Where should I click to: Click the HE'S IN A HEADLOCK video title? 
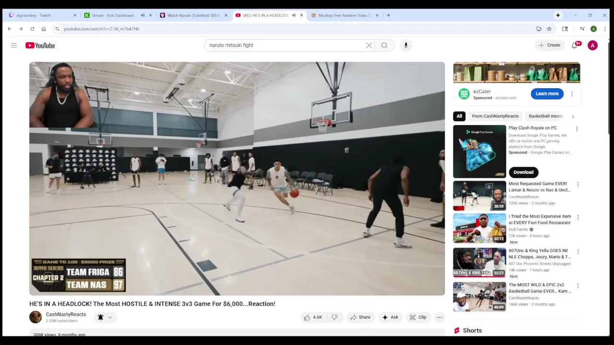tap(152, 304)
